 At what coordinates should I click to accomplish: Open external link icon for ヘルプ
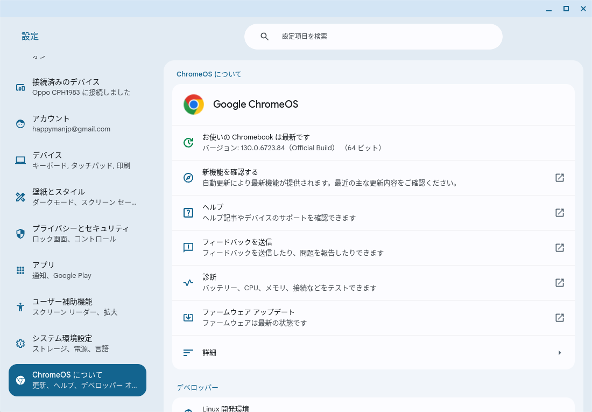pyautogui.click(x=560, y=212)
